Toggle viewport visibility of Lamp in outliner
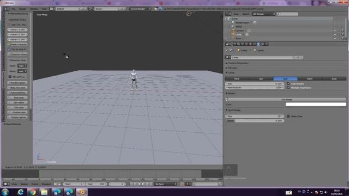The height and width of the screenshot is (196, 349). point(335,34)
